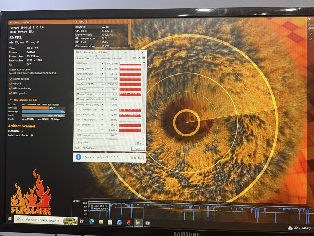This screenshot has height=236, width=314.
Task: Open GPU Temperature sensor dropdown
Action: click(x=102, y=74)
